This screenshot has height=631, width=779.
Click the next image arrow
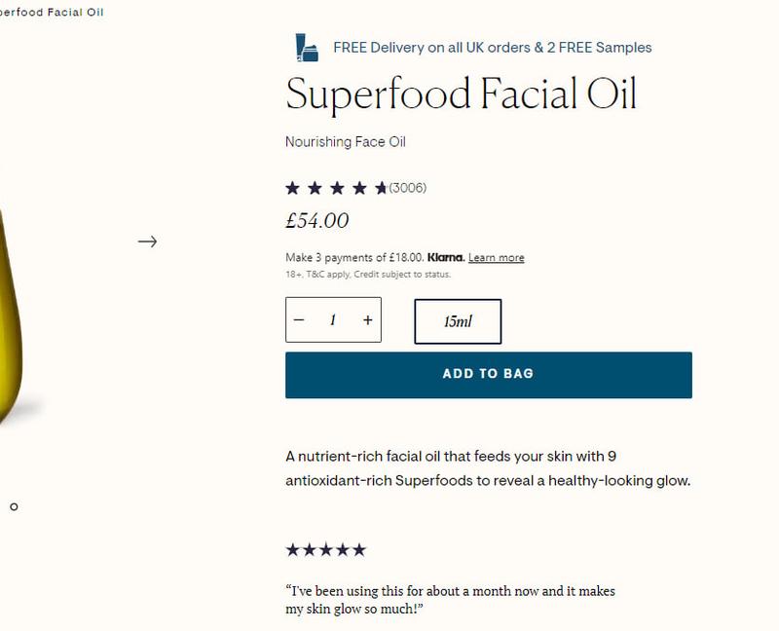(x=147, y=241)
